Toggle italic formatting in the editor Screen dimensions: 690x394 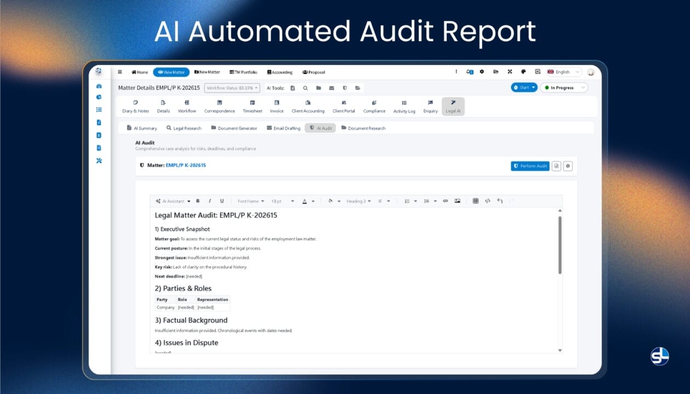click(209, 201)
